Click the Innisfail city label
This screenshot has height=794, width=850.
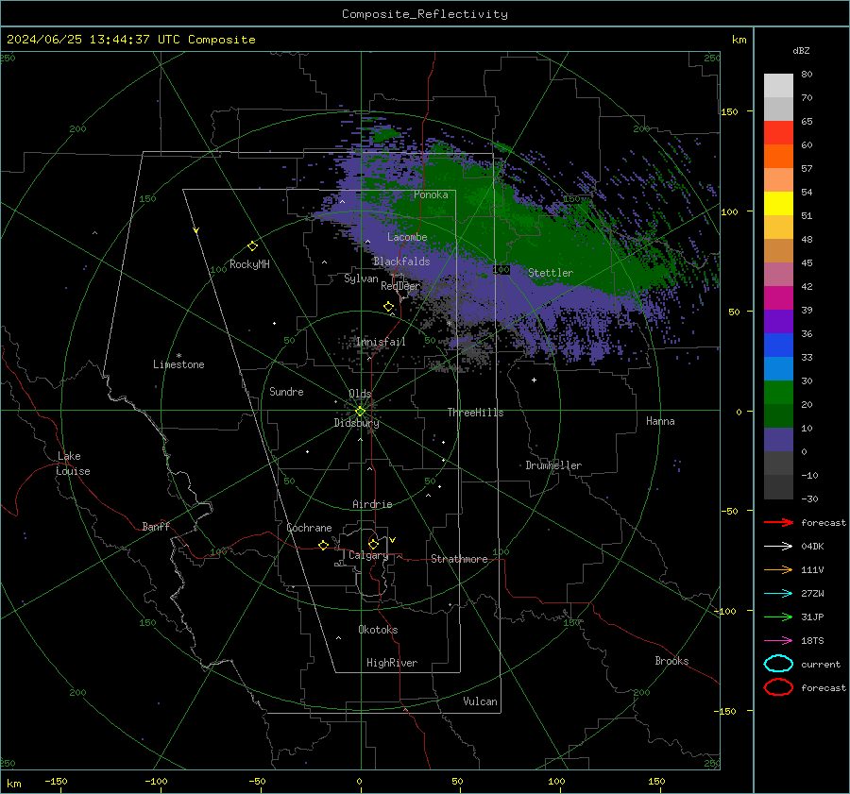click(x=381, y=342)
